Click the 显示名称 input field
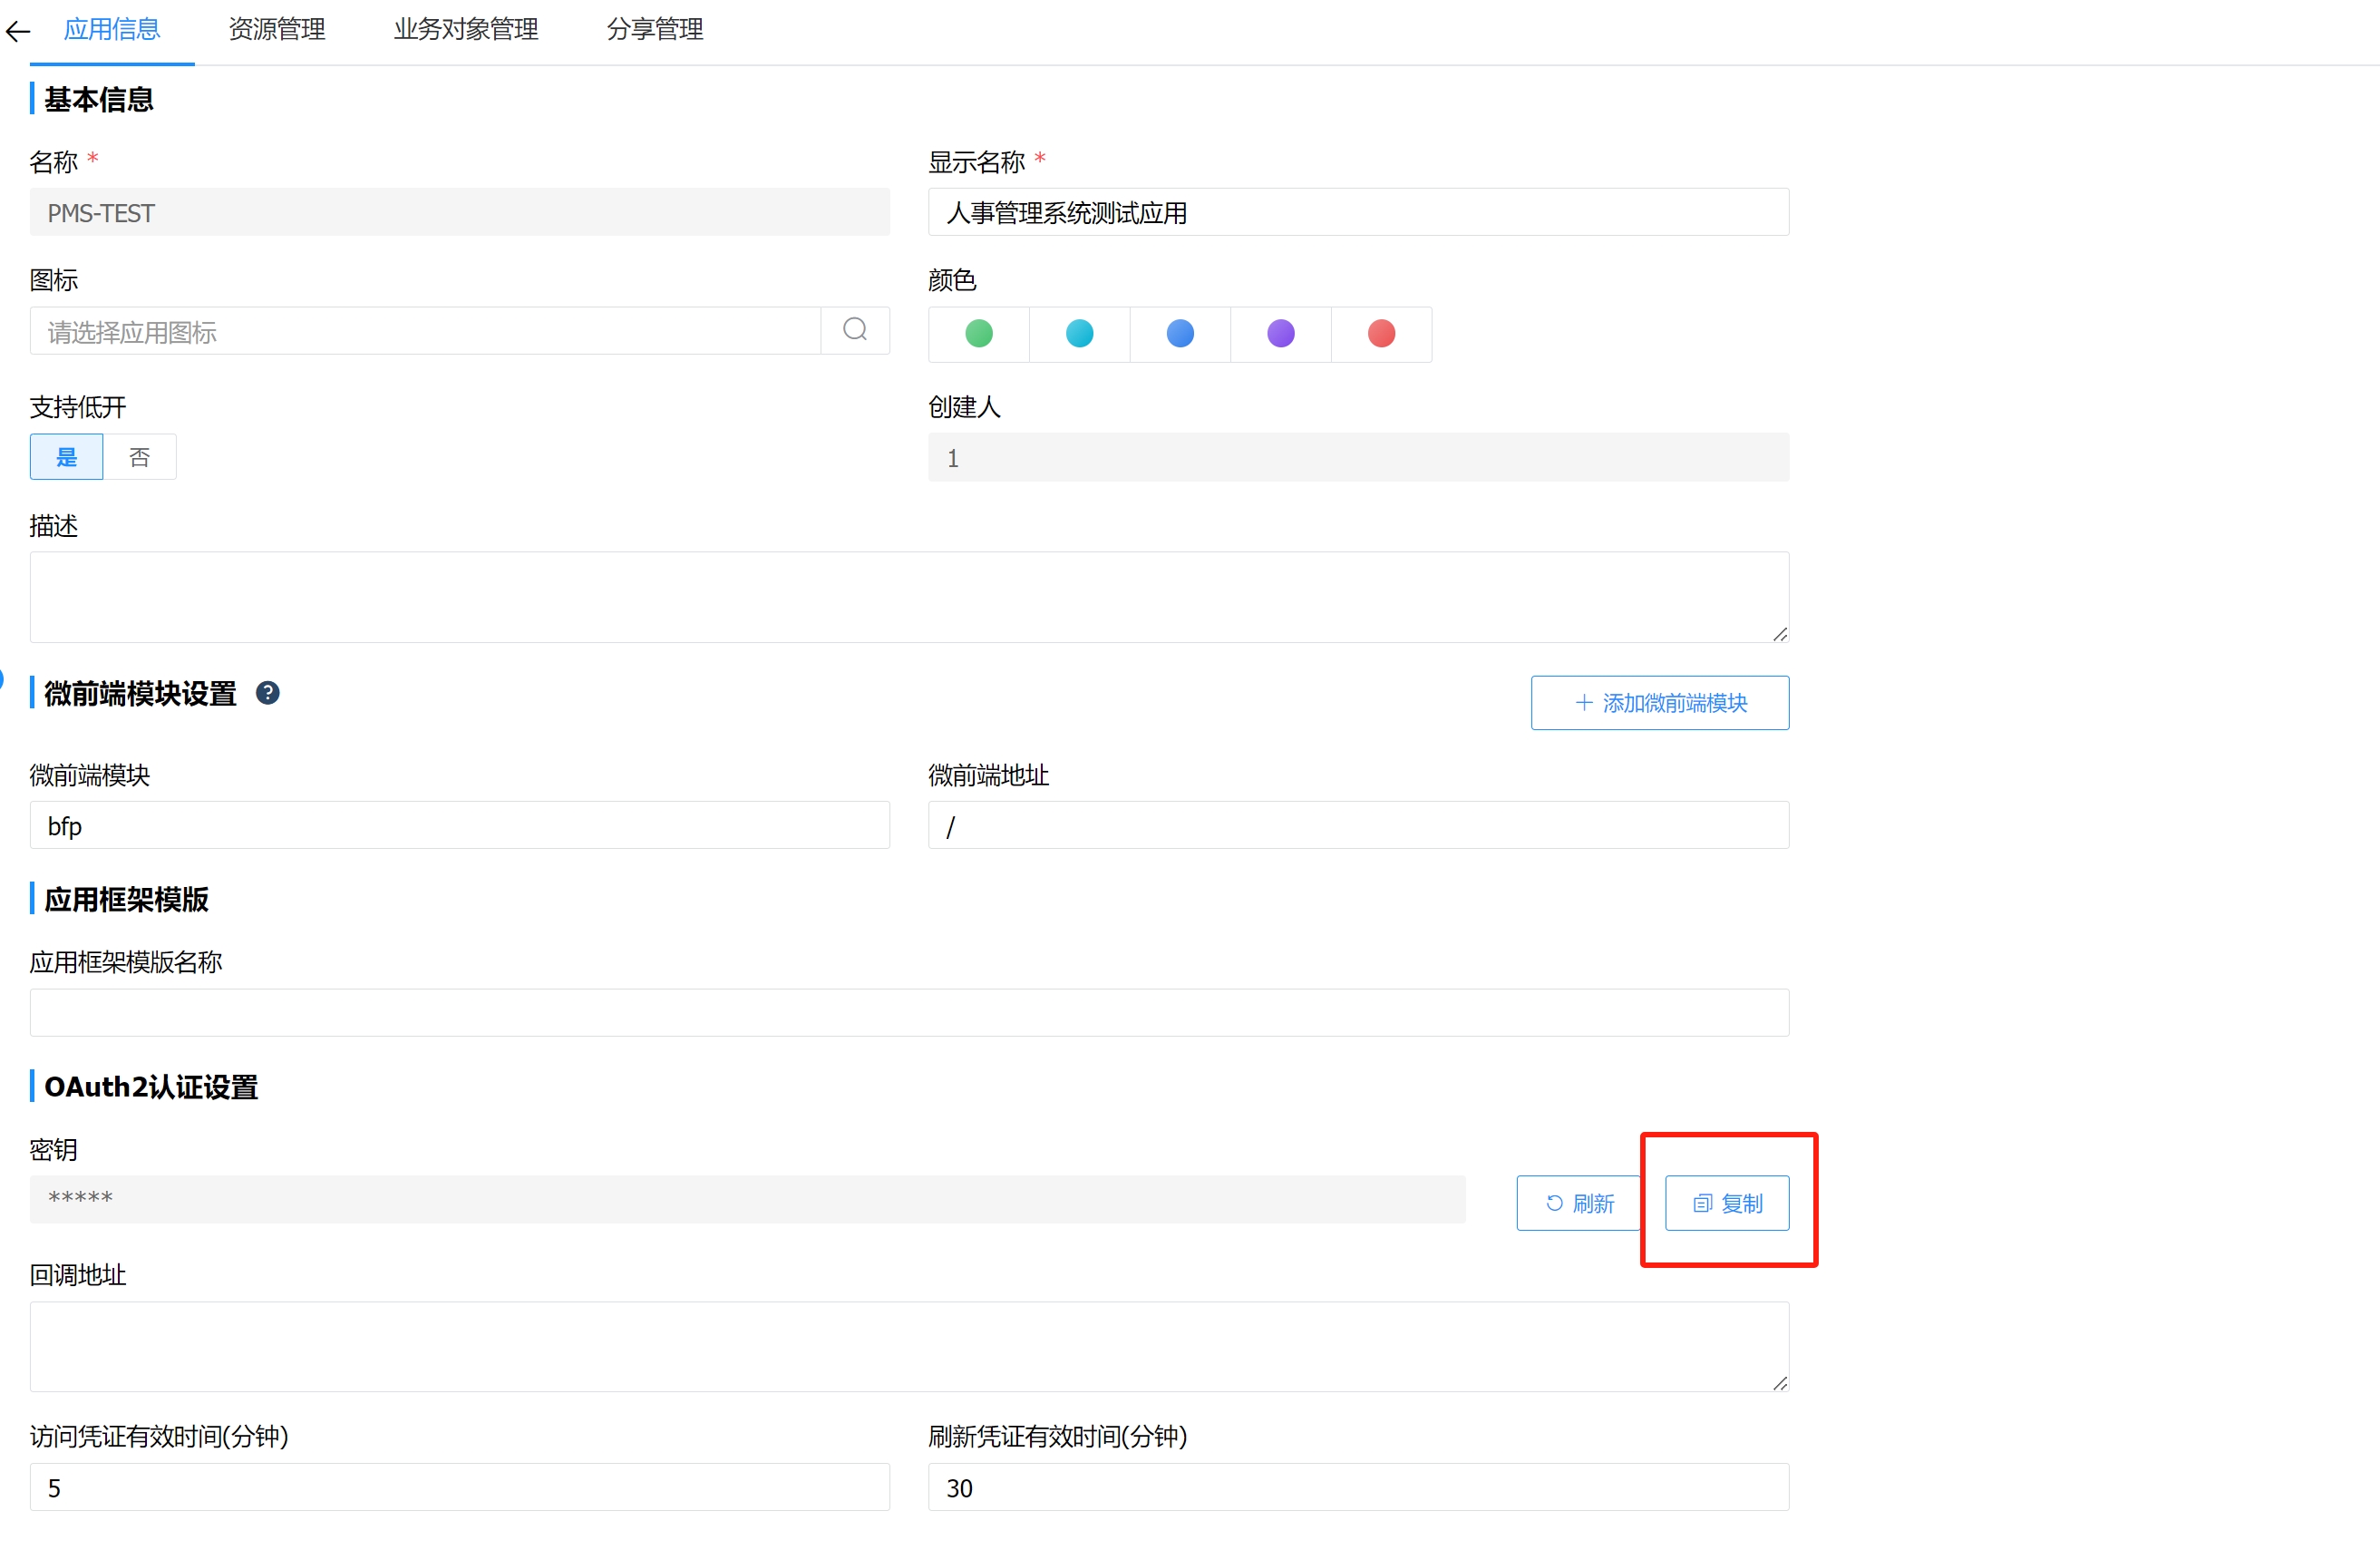This screenshot has height=1550, width=2380. click(x=1358, y=212)
